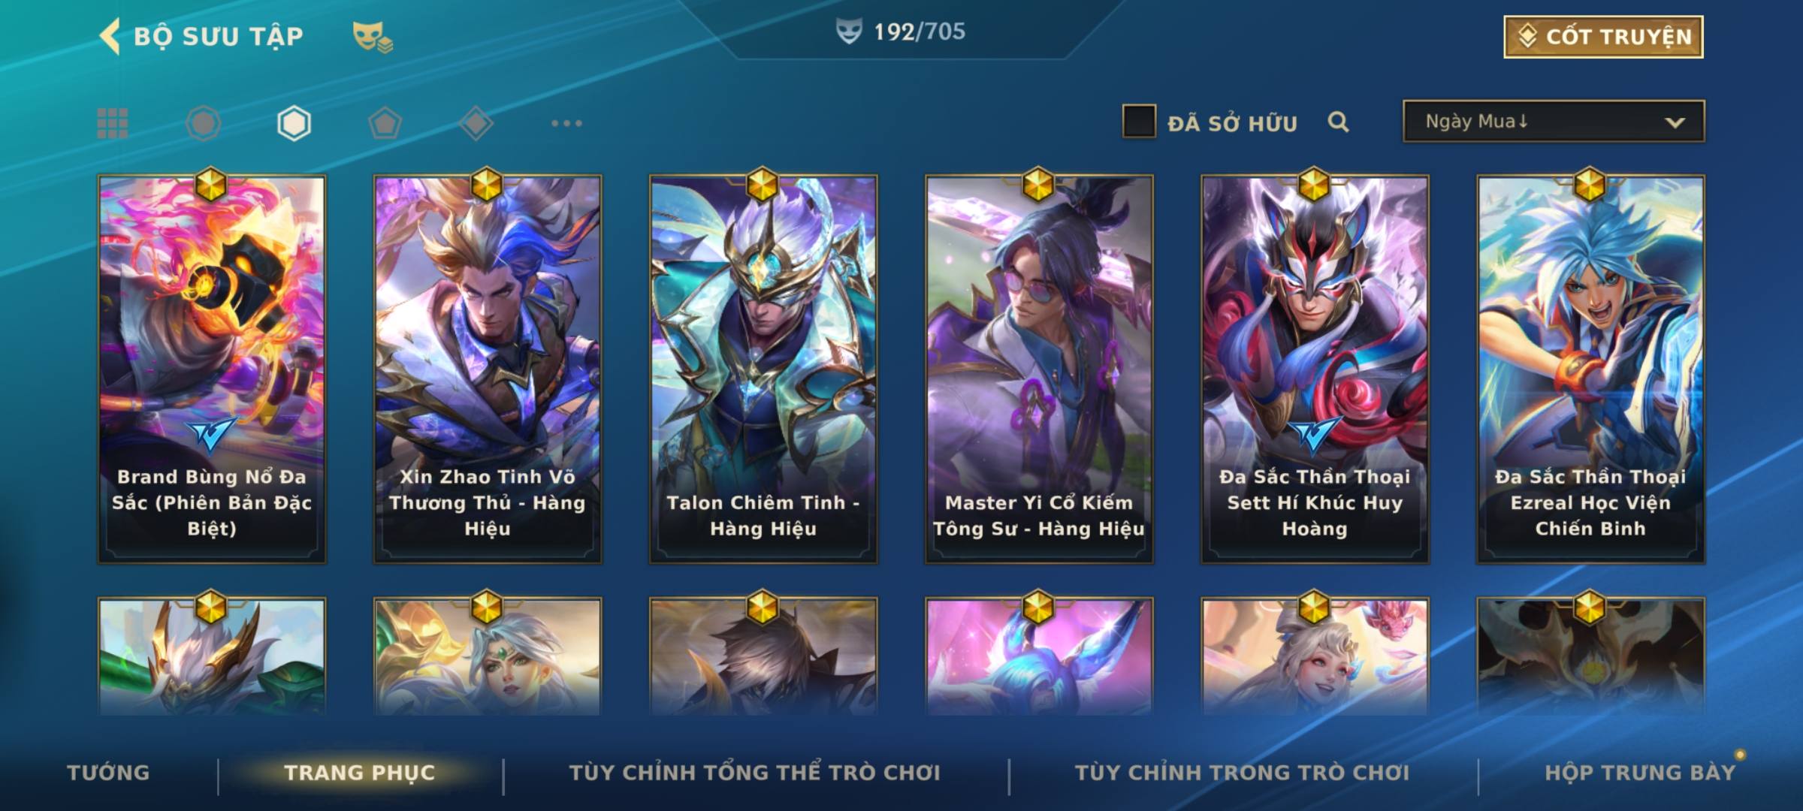Go back using the Bộ Sưu Tập arrow
Viewport: 1803px width, 811px height.
click(110, 36)
